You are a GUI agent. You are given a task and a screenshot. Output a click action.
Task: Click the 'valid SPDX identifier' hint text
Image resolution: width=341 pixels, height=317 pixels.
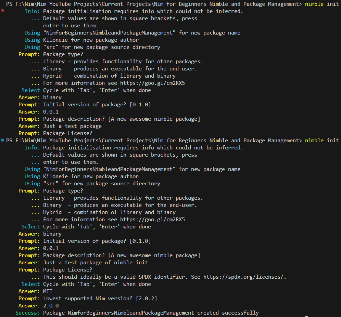point(156,277)
